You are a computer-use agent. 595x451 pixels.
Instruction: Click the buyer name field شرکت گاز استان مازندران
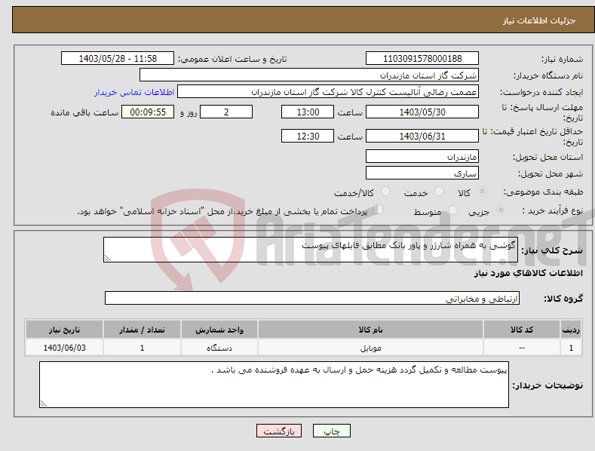point(309,75)
